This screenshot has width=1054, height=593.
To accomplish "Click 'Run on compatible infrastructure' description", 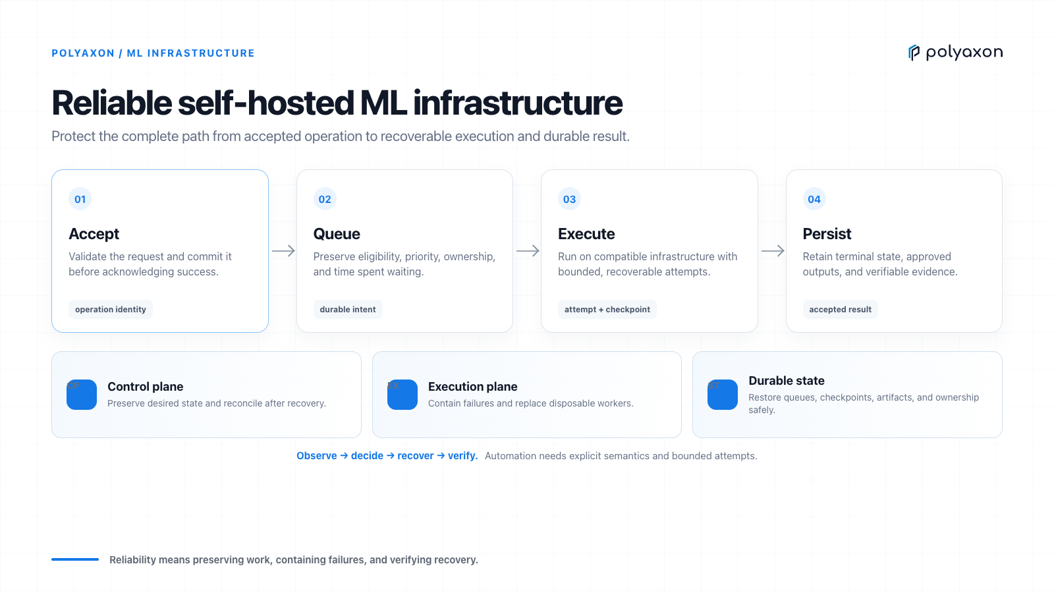I will [648, 264].
